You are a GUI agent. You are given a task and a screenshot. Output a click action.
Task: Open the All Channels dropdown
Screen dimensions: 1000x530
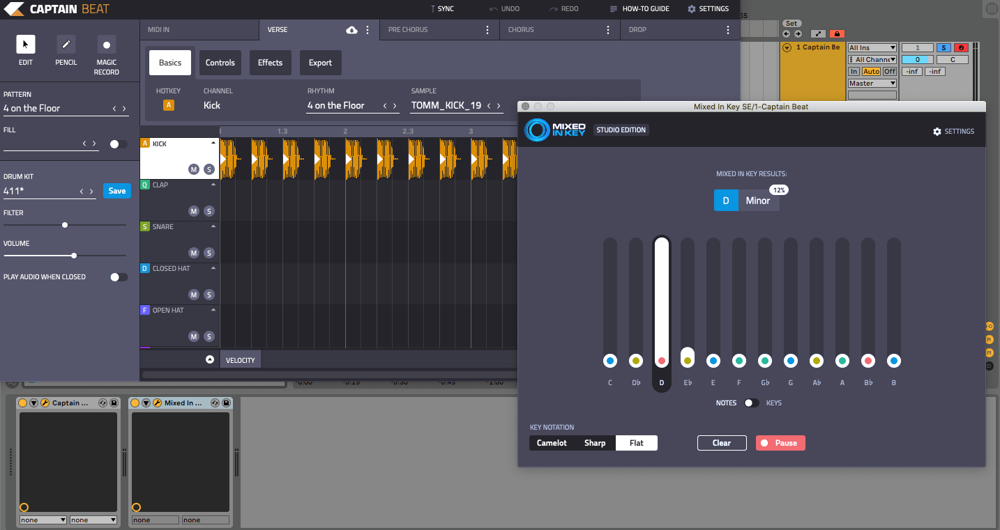[872, 60]
